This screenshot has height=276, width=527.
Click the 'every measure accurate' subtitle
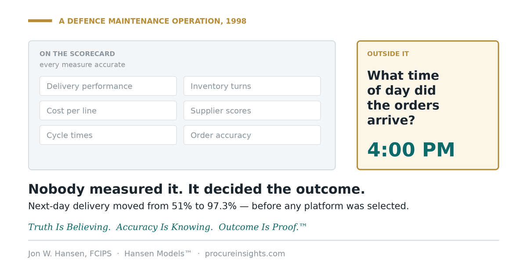tap(82, 65)
